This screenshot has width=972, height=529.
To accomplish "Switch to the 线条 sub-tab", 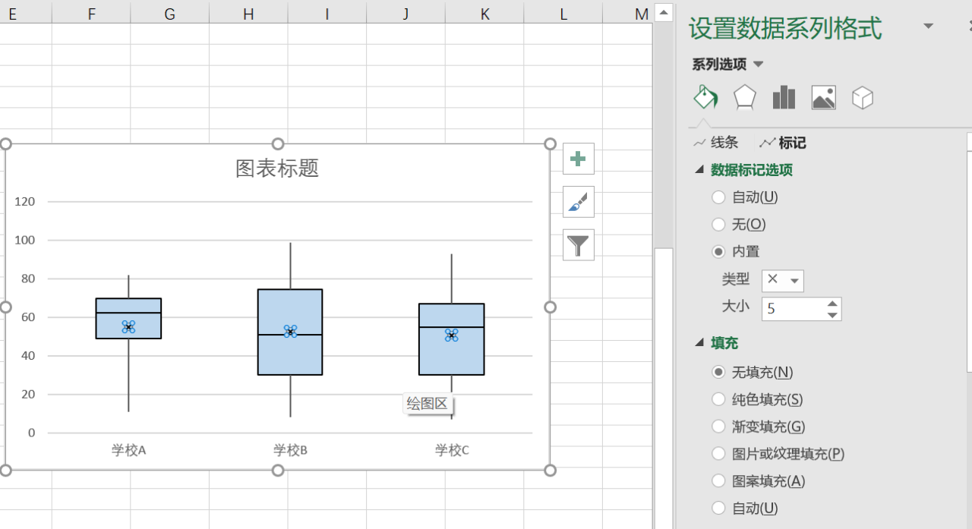I will [x=716, y=143].
